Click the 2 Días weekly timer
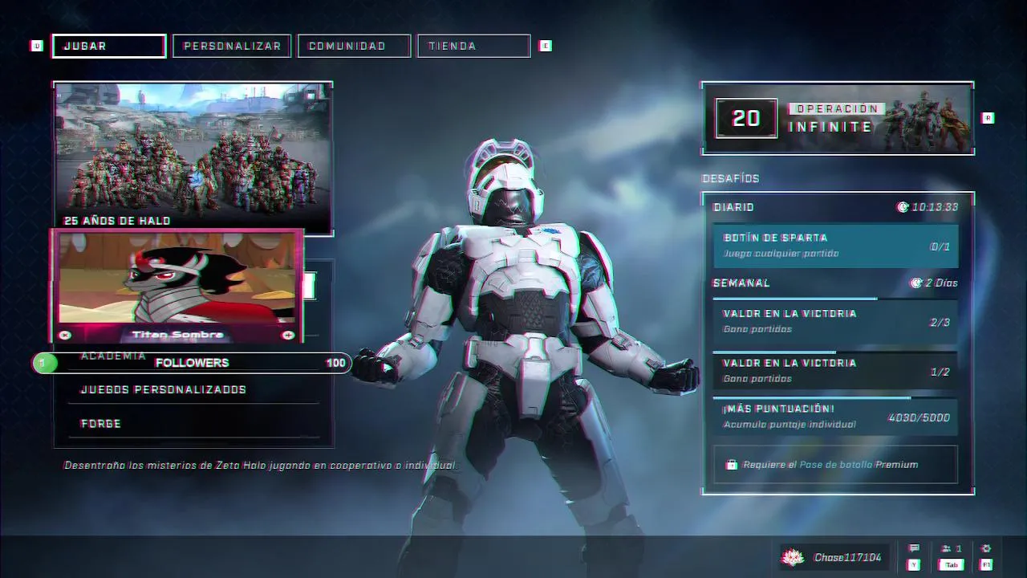 coord(941,283)
